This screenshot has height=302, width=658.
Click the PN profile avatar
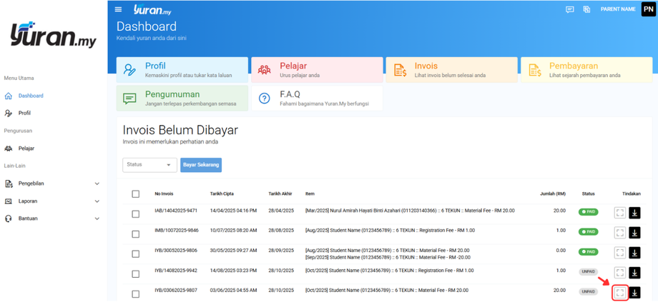(x=648, y=9)
